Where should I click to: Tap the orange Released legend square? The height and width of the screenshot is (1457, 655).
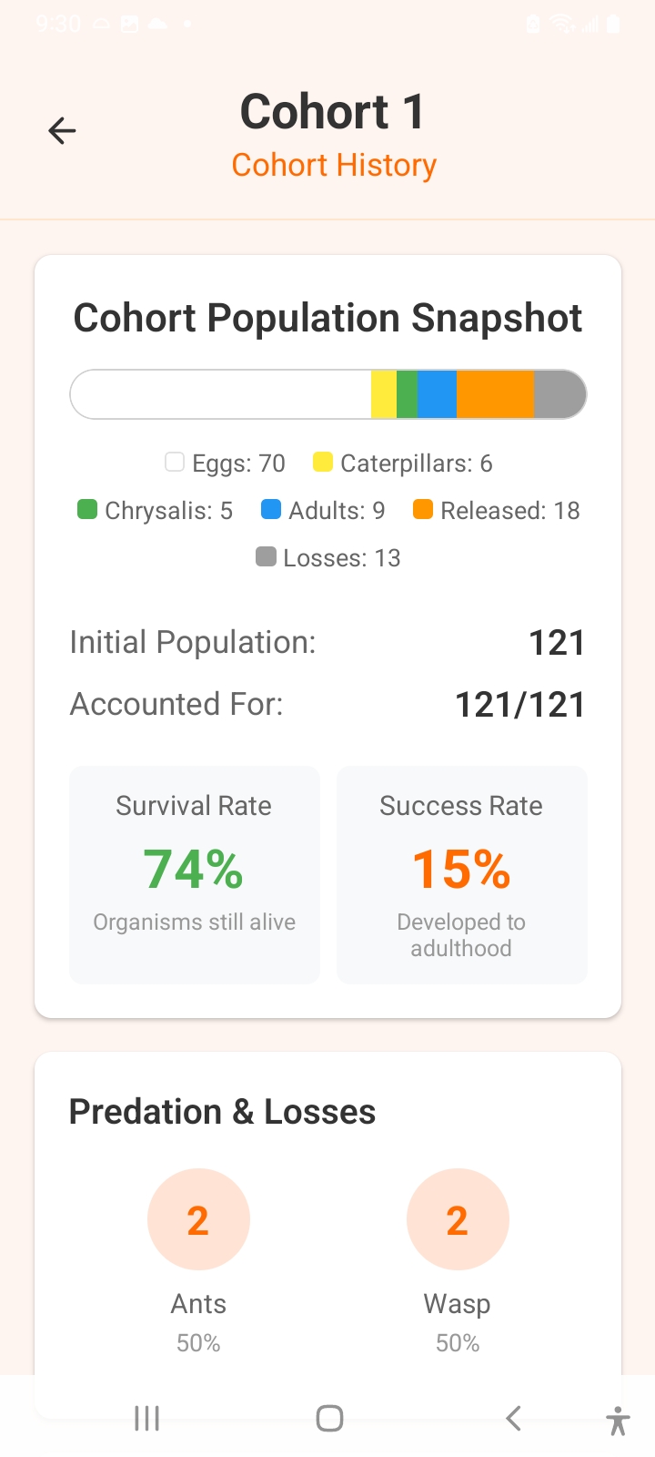(x=423, y=510)
